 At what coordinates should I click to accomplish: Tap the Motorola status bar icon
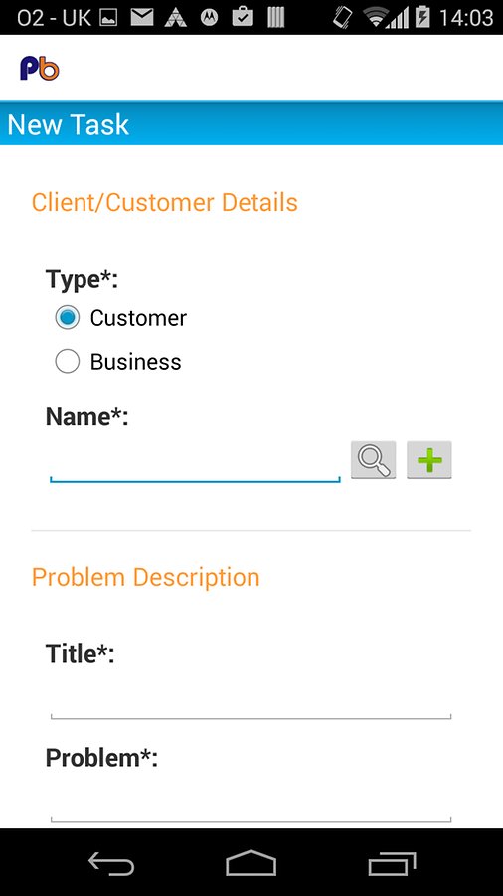tap(210, 18)
